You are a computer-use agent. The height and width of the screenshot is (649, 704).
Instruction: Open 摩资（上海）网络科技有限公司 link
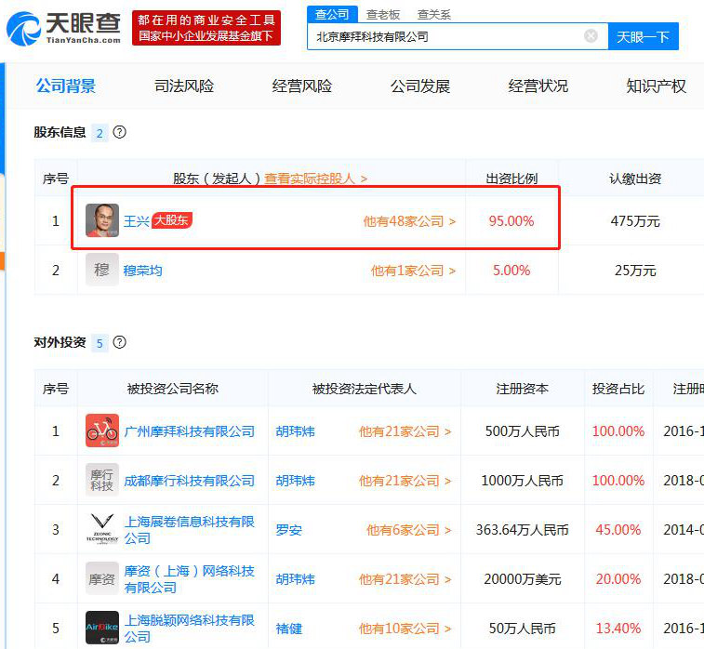[189, 579]
